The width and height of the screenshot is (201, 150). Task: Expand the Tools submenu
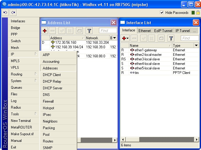click(24, 114)
